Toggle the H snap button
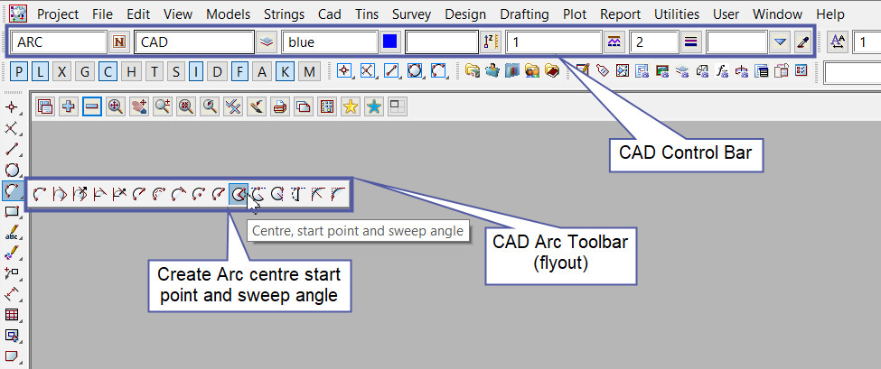 [131, 71]
